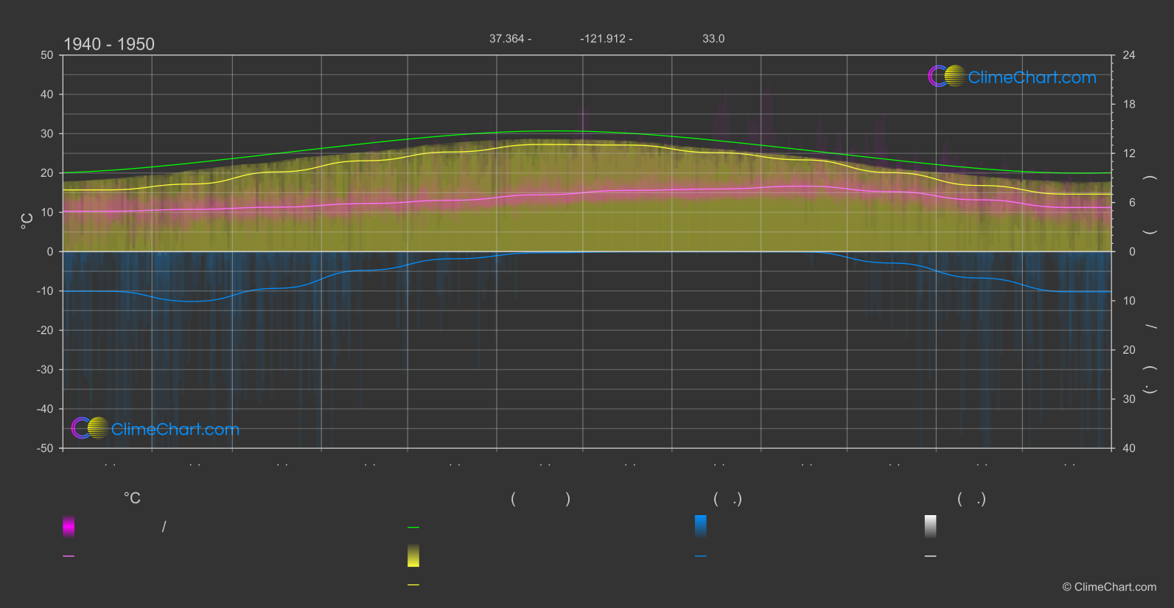This screenshot has height=608, width=1174.
Task: Select the yellow gradient sunshine legend swatch
Action: [x=413, y=556]
